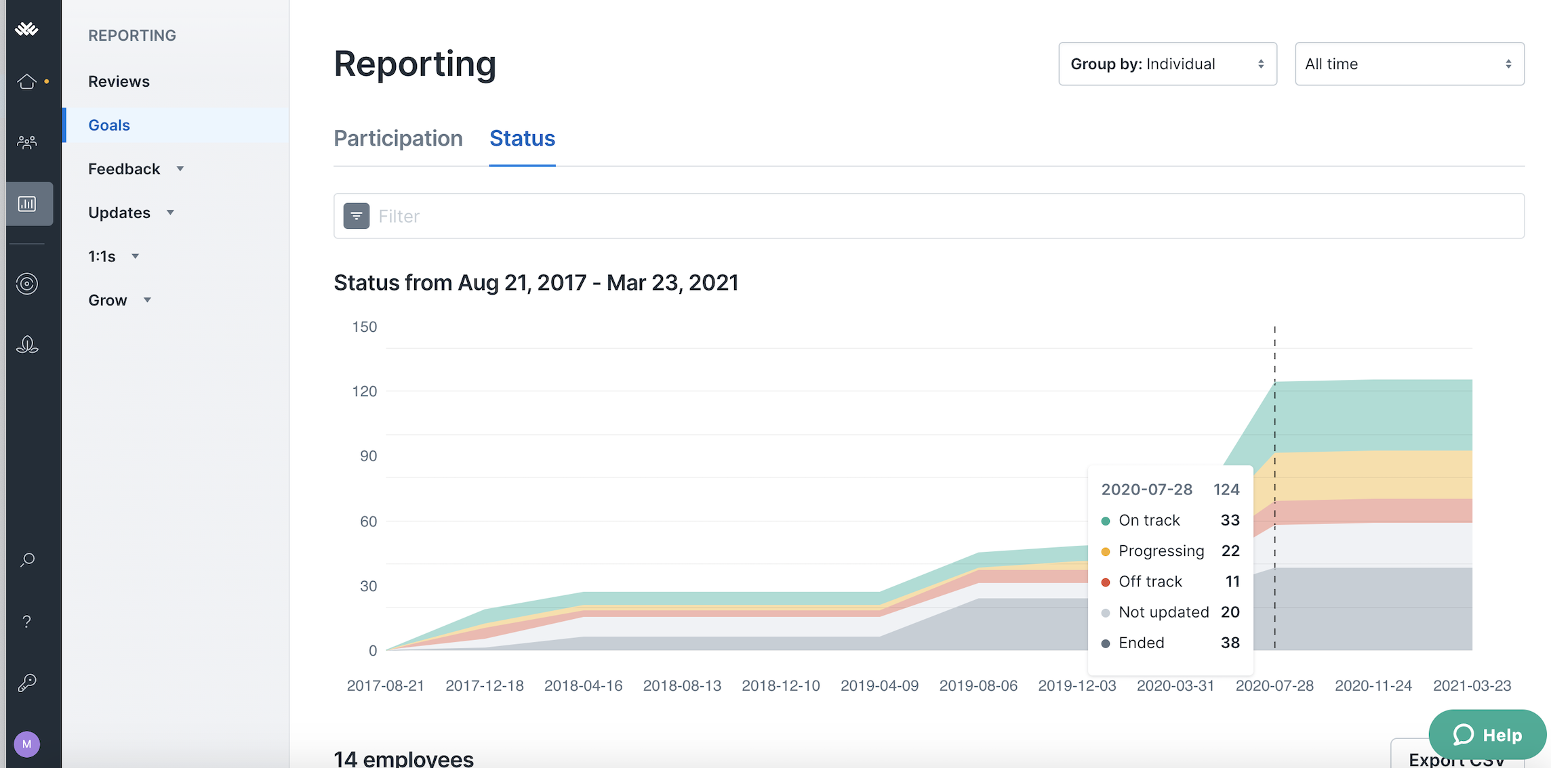Viewport: 1551px width, 768px height.
Task: Select Goals in the Reporting menu
Action: (x=109, y=125)
